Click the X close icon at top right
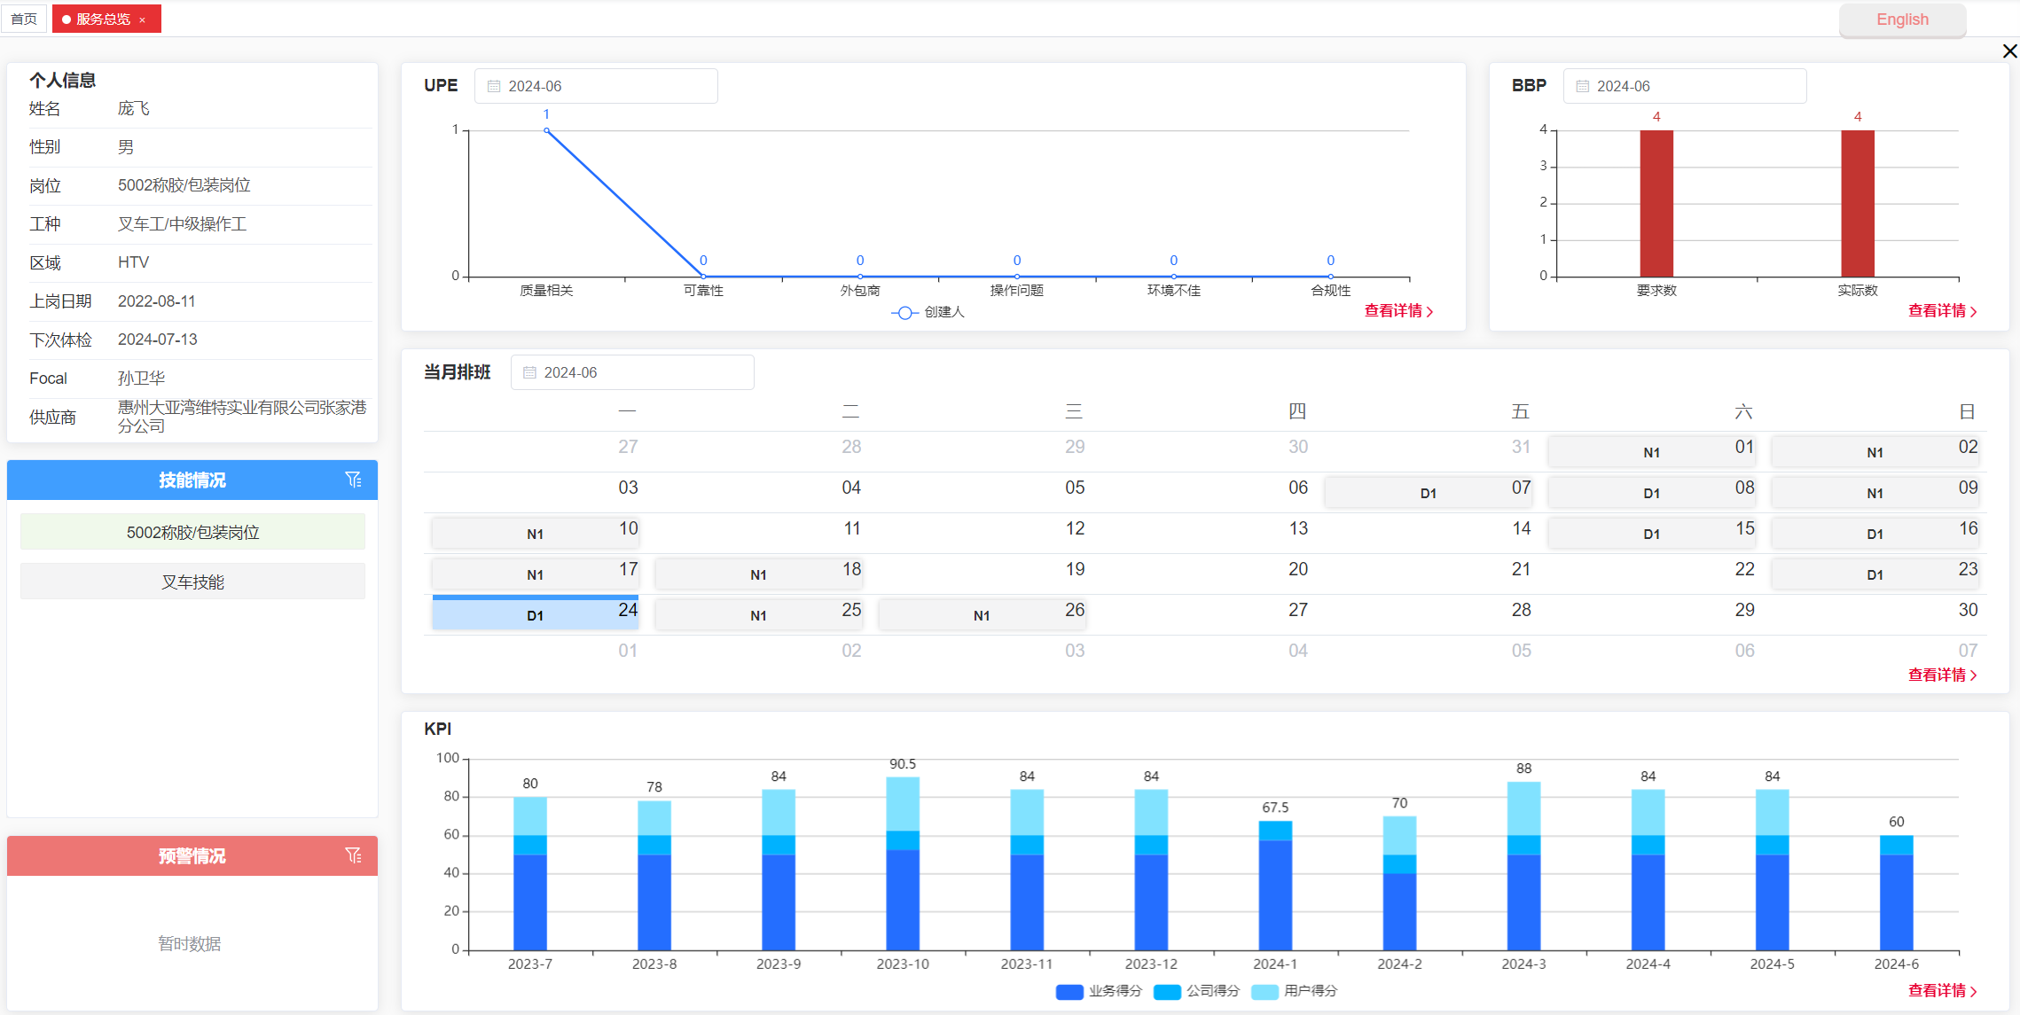This screenshot has width=2020, height=1015. 2009,51
